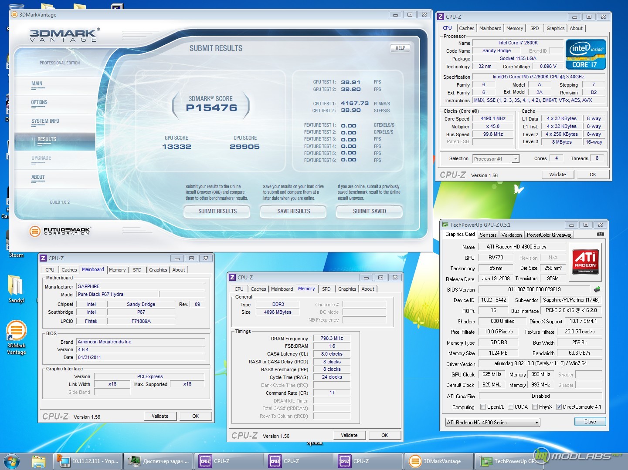Click the GPU SCORE 13332 value

pyautogui.click(x=177, y=147)
